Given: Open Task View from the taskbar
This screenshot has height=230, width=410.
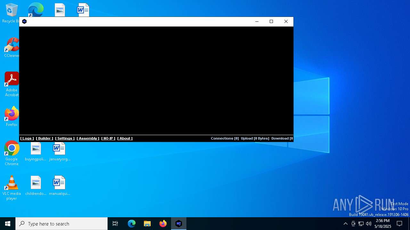Looking at the screenshot, I should (115, 224).
